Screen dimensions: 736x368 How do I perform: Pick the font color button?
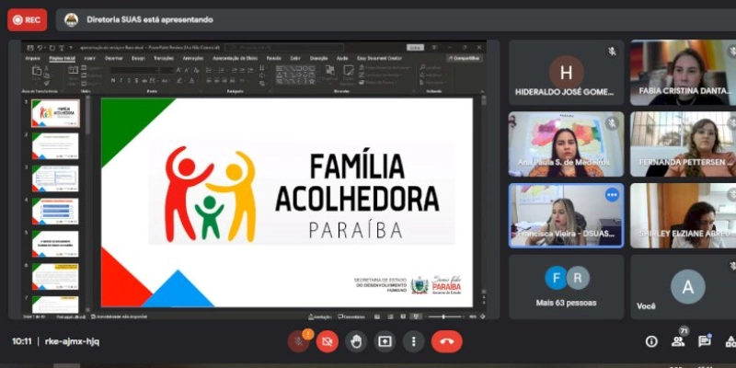pyautogui.click(x=191, y=81)
